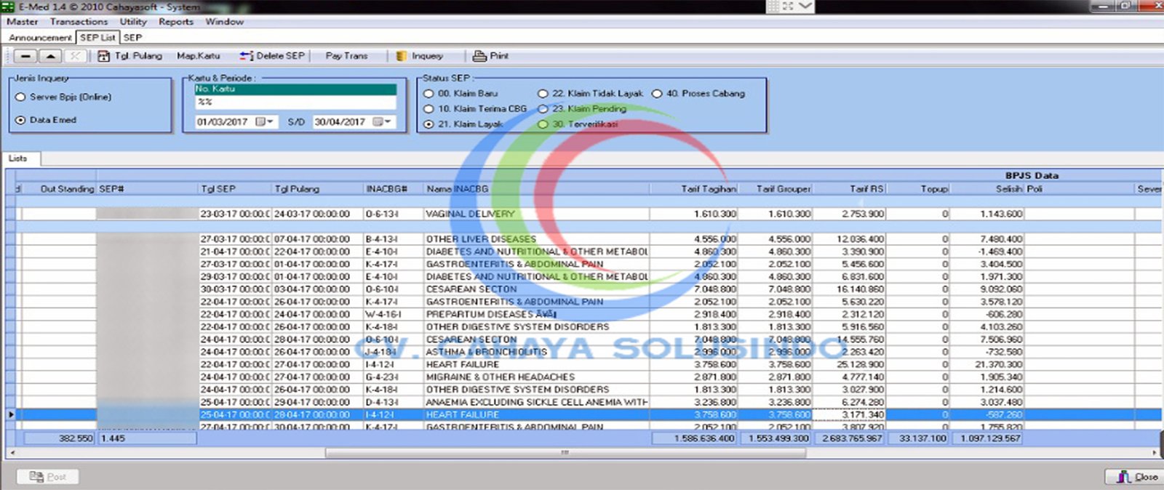
Task: Click the Pay Trans toolbar button
Action: click(346, 56)
